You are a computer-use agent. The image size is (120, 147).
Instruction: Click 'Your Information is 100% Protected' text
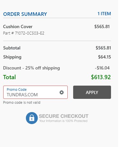pos(64,121)
